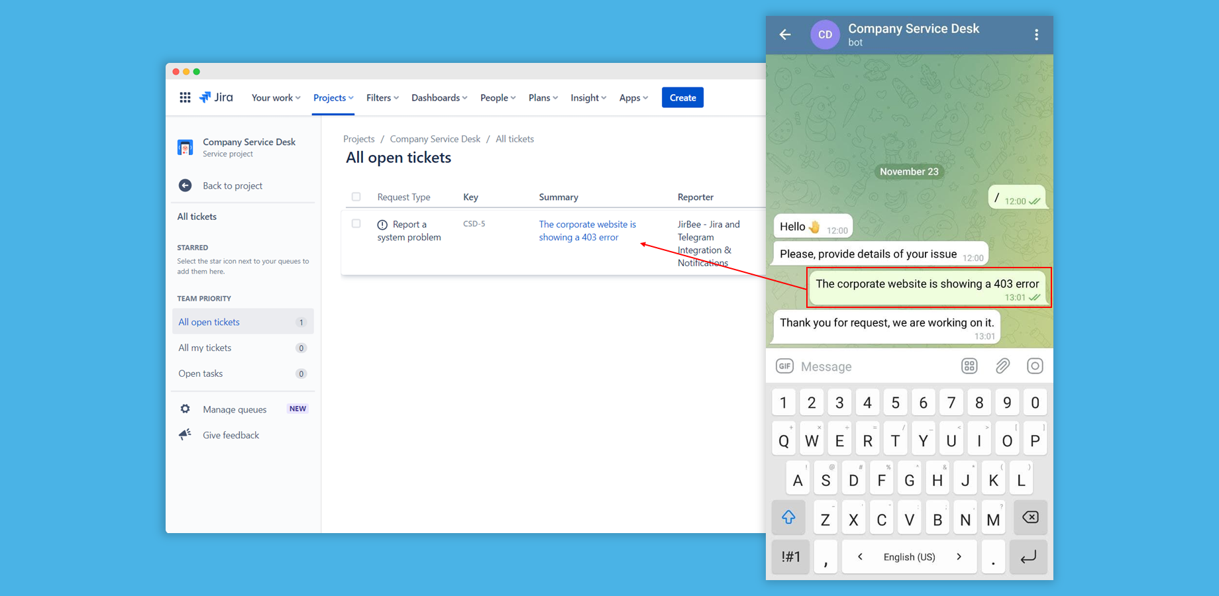Click the All tickets breadcrumb link
This screenshot has height=596, width=1219.
(x=515, y=139)
